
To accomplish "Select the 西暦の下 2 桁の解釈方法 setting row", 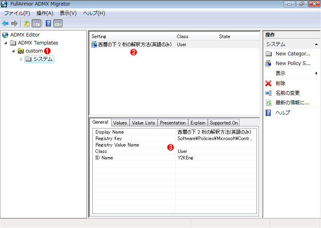I will tap(175, 45).
